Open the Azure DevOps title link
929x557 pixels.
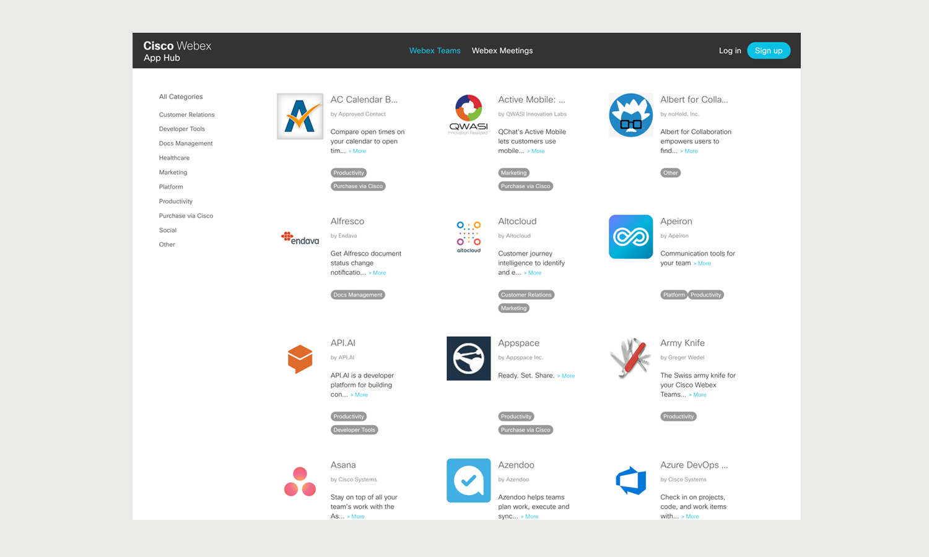[694, 465]
